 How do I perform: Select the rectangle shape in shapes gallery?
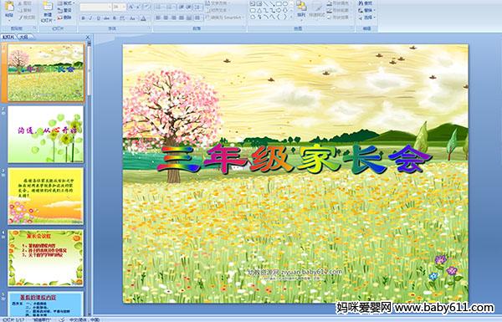tap(279, 4)
